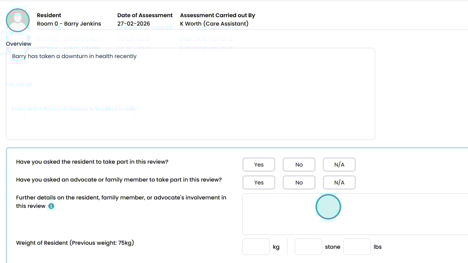Image resolution: width=468 pixels, height=263 pixels.
Task: Select Yes for resident taking part
Action: click(x=258, y=165)
